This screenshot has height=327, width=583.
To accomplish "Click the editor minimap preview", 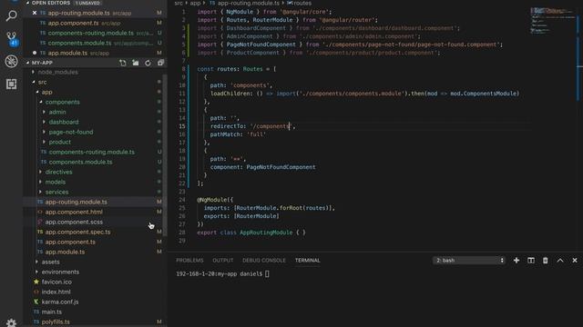I will point(552,20).
